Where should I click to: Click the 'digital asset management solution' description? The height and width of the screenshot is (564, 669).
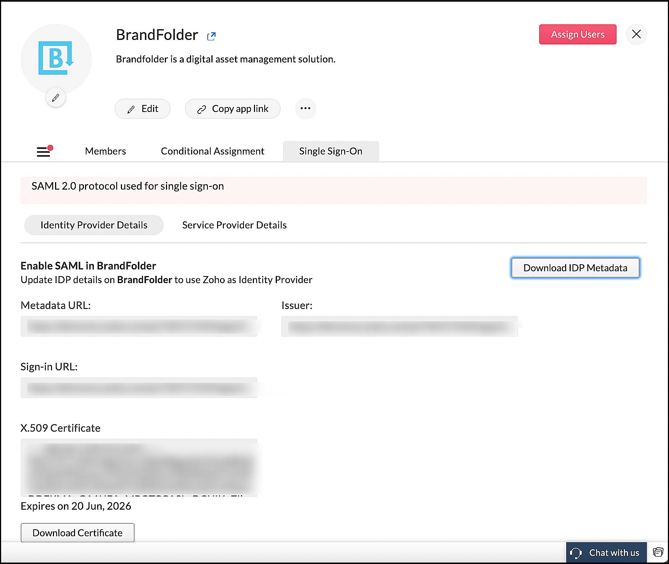(226, 59)
